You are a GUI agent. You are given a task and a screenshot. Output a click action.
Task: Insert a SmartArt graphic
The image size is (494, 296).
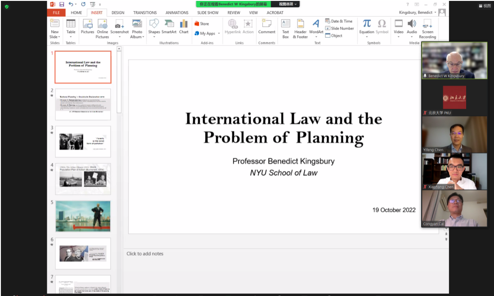(169, 27)
